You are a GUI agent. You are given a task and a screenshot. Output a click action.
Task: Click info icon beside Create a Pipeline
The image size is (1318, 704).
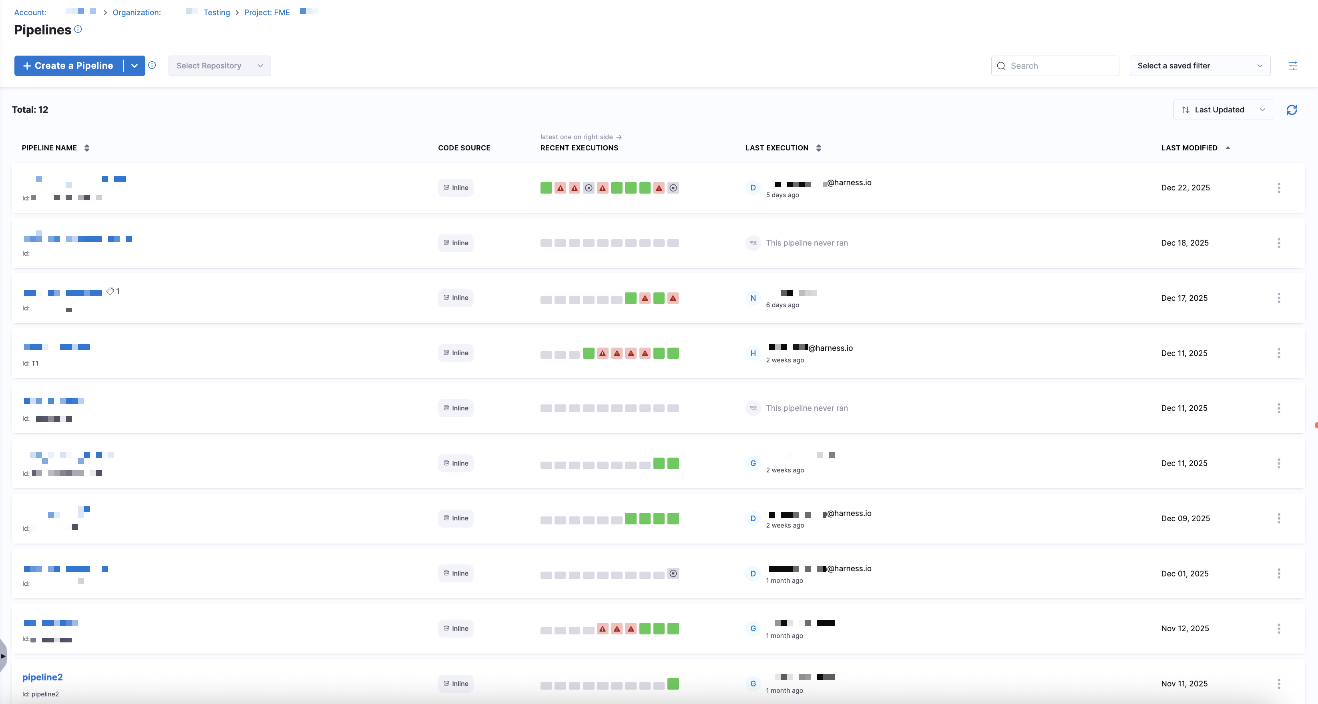152,65
